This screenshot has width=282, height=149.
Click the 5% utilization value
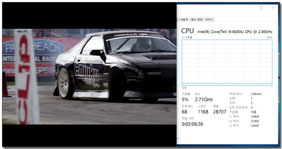coord(185,99)
